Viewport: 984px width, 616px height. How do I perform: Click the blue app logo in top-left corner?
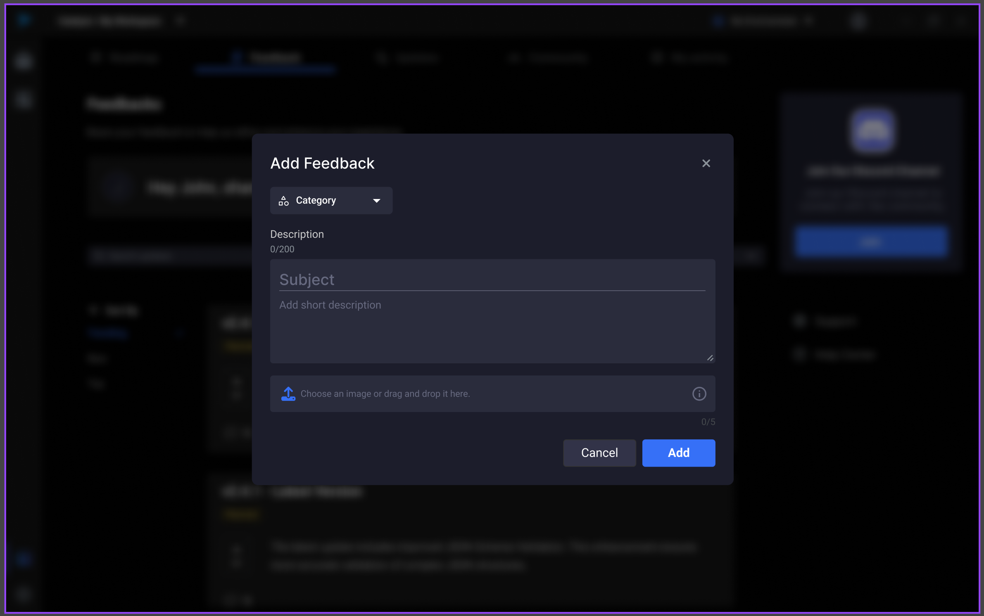(x=24, y=20)
